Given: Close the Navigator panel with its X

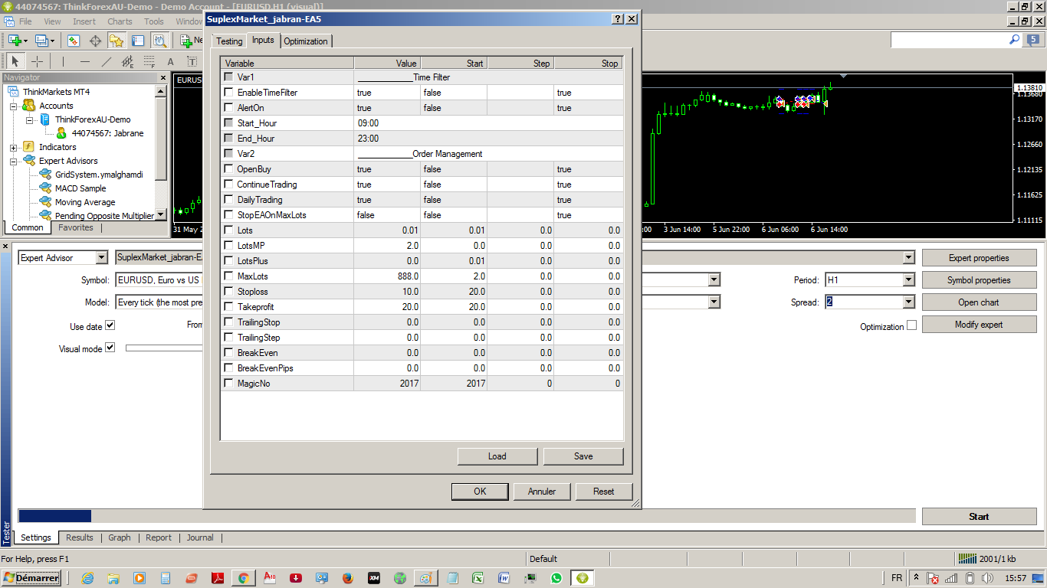Looking at the screenshot, I should [162, 77].
